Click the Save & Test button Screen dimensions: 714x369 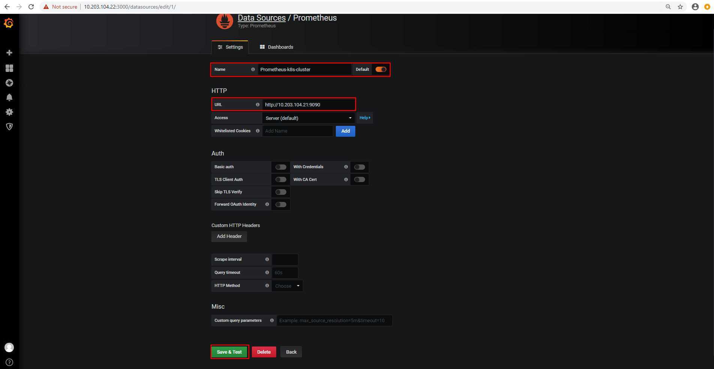point(229,352)
